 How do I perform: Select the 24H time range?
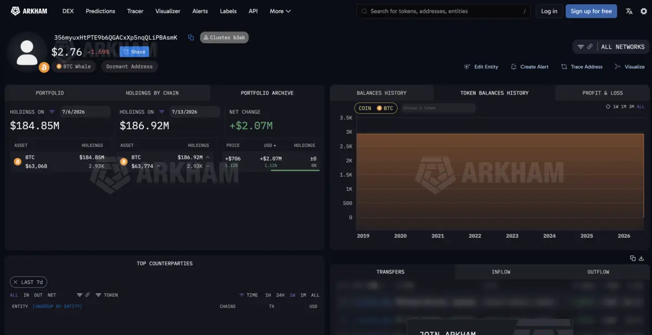(280, 295)
